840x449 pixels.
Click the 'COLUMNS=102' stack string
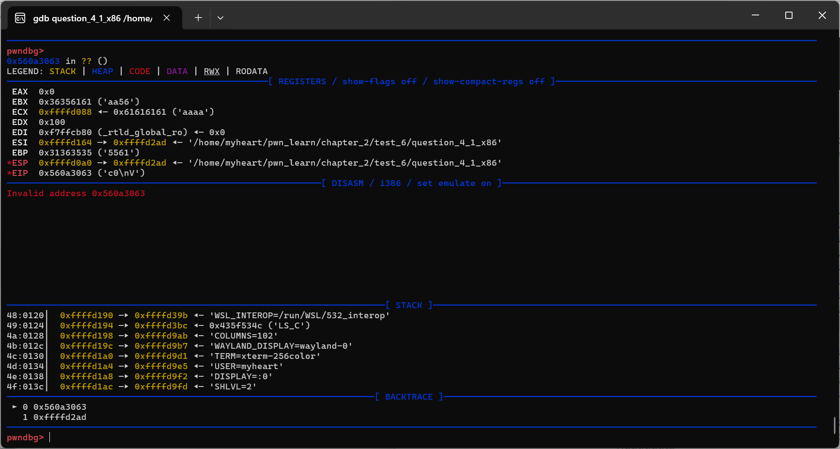coord(244,336)
